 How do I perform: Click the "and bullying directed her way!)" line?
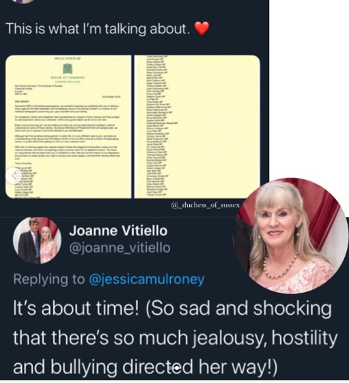145,368
